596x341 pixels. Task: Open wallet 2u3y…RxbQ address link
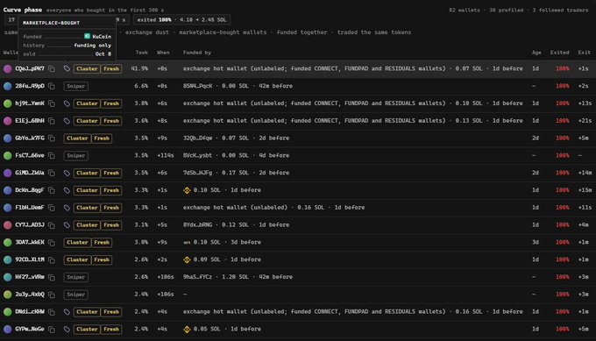coord(30,295)
